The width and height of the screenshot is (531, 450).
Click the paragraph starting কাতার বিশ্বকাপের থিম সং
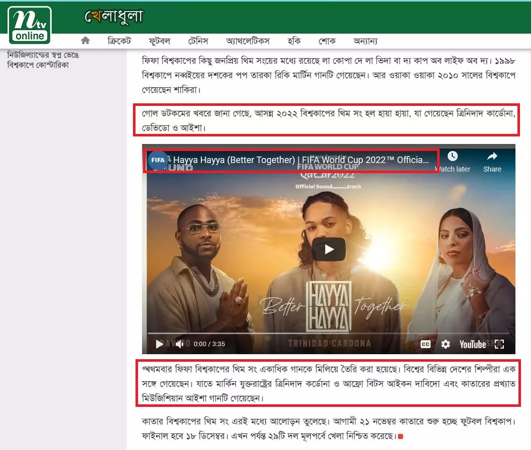pos(329,428)
